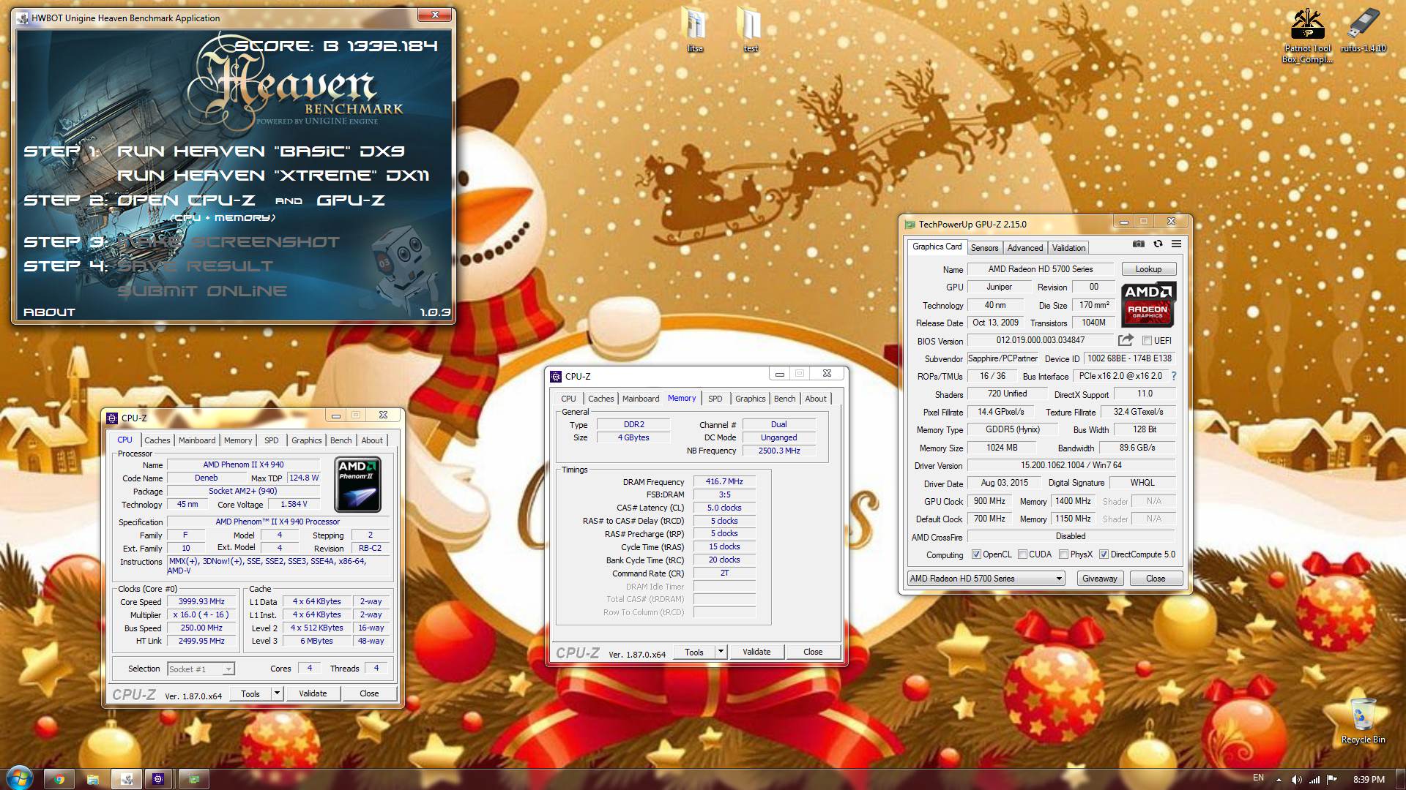Switch to the Heaven Benchmark taskbar item
The width and height of the screenshot is (1406, 790).
pyautogui.click(x=126, y=779)
